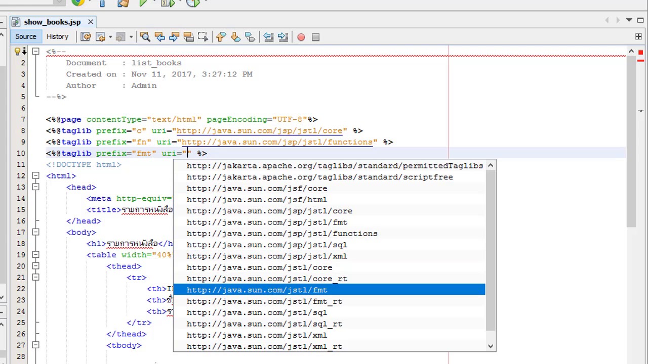648x364 pixels.
Task: Choose http://java.sun.com/jstl/core_rt completion
Action: coord(329,279)
